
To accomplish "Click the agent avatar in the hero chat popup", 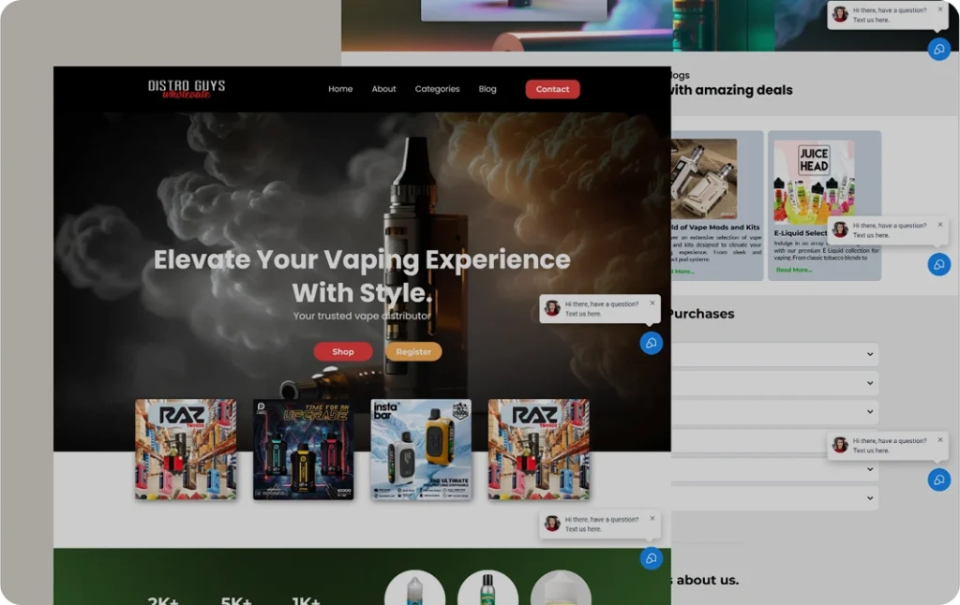I will pyautogui.click(x=552, y=308).
